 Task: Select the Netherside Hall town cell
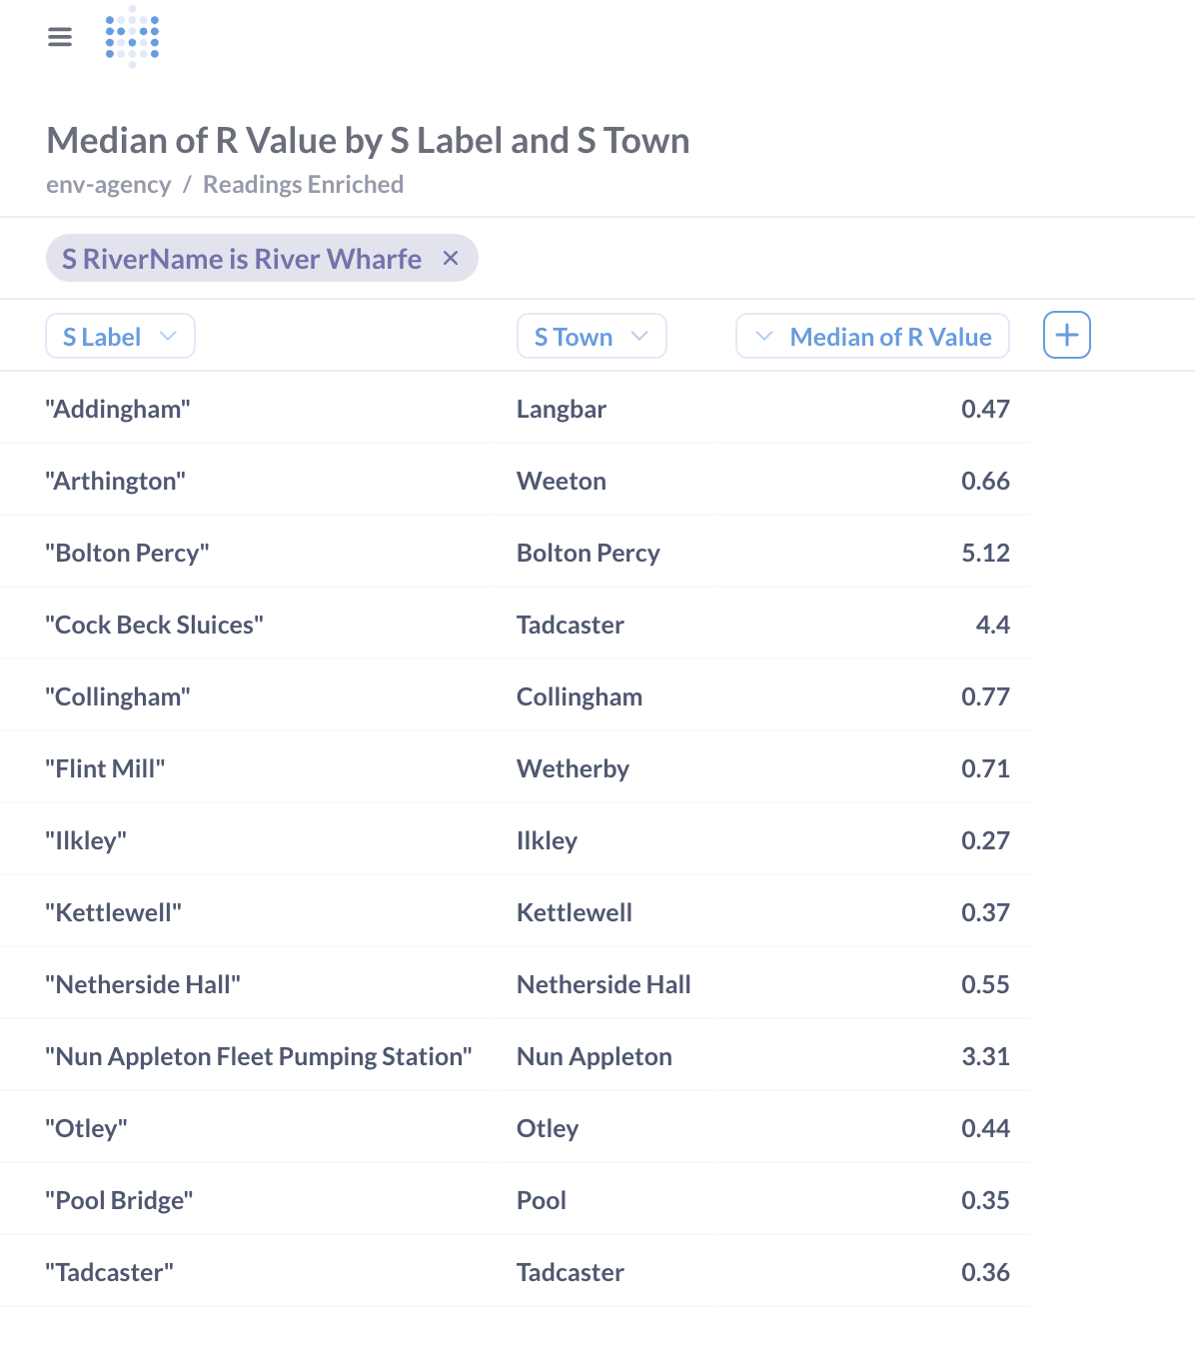(602, 983)
